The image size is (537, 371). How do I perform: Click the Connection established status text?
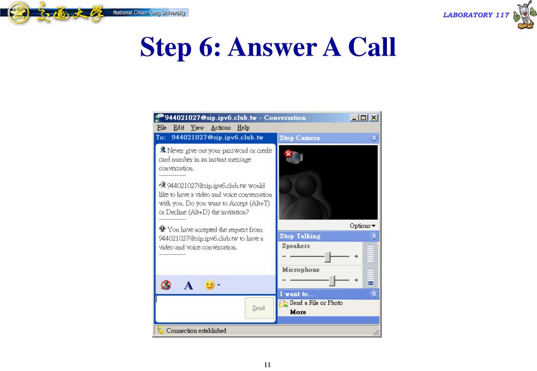196,331
